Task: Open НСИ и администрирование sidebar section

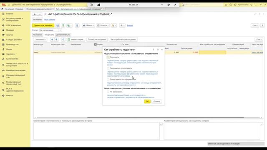Action: [15, 90]
